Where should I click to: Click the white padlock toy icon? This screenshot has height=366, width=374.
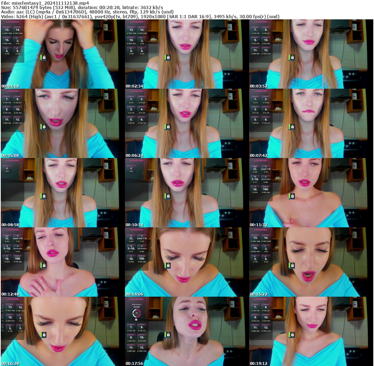coord(44,57)
